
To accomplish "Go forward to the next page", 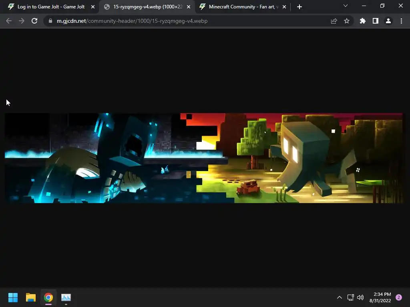I will (x=22, y=21).
